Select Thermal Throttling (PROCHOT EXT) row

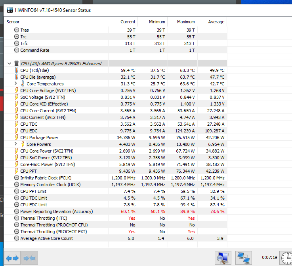pyautogui.click(x=115, y=232)
